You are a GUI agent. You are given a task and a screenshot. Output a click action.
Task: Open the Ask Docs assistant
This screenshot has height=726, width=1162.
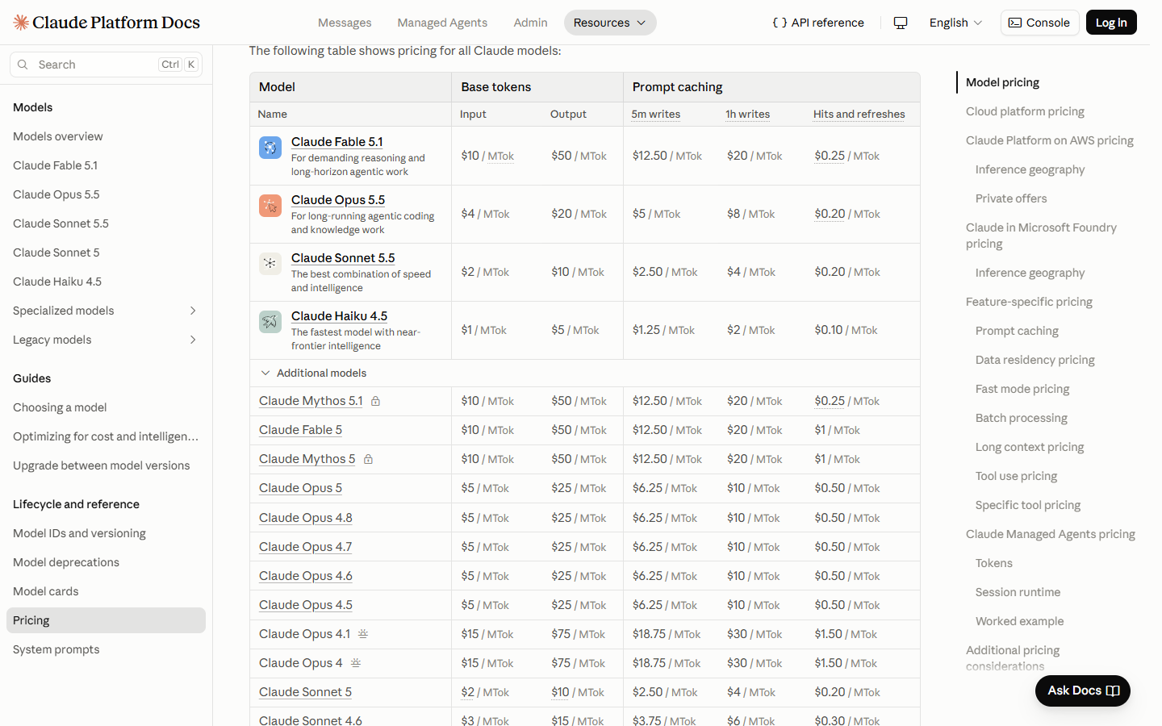point(1083,691)
